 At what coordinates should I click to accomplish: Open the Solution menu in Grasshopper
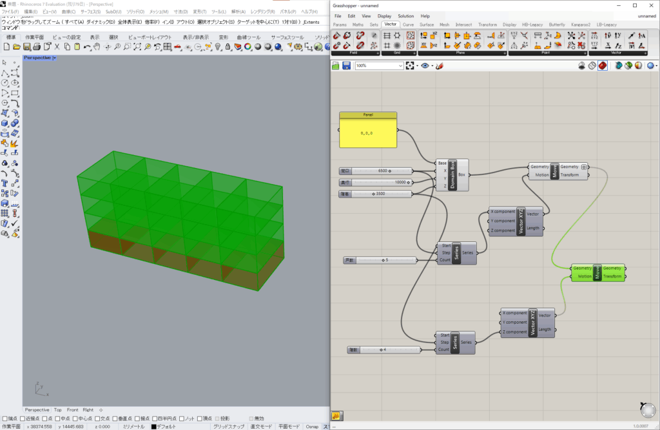point(405,16)
